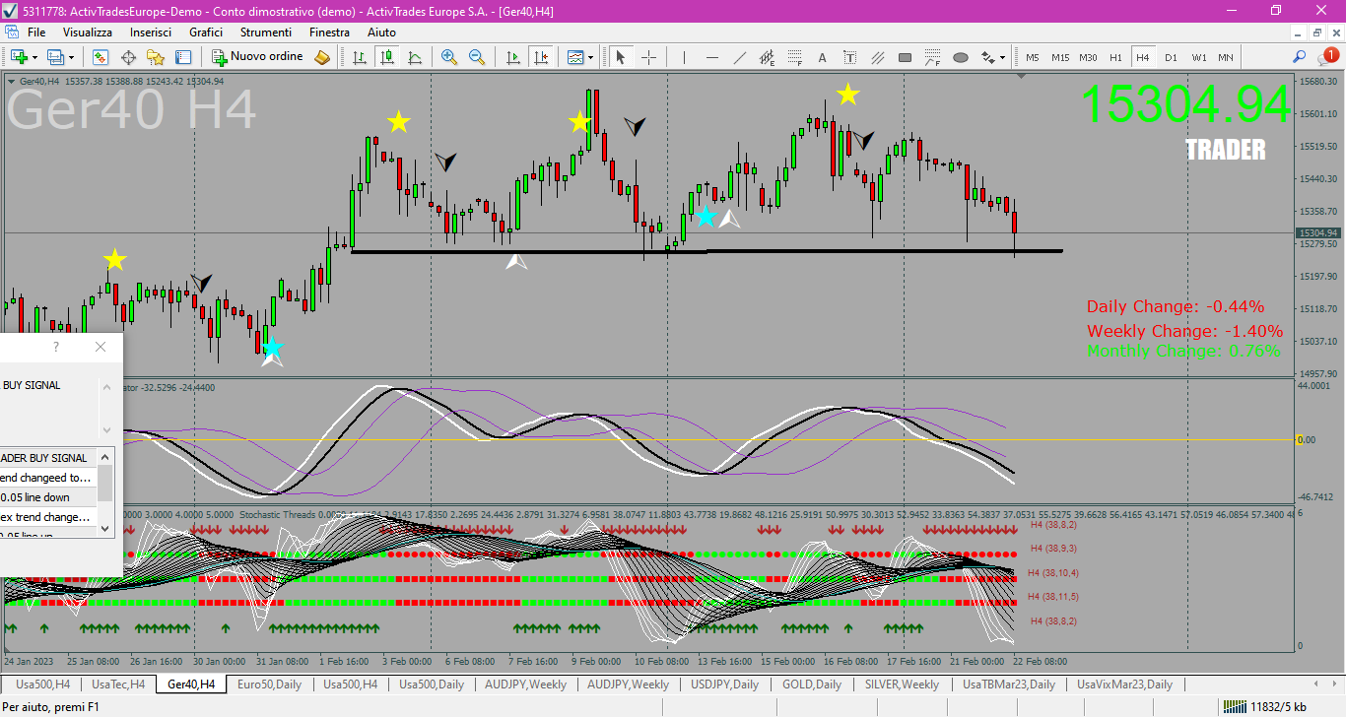Select the rectangle shape tool
Image resolution: width=1346 pixels, height=717 pixels.
[x=906, y=57]
